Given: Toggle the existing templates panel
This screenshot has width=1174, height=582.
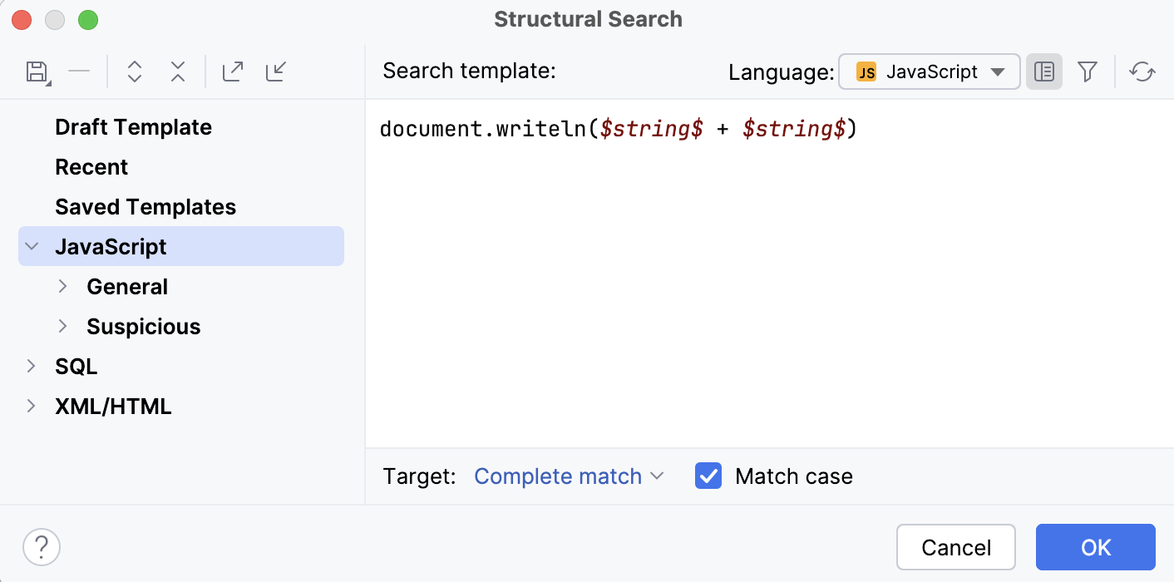Looking at the screenshot, I should (1044, 72).
